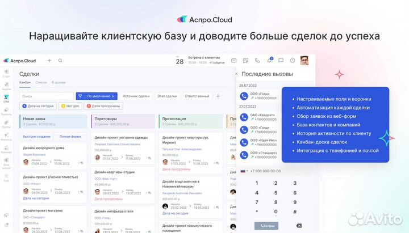Dial digit 9 on keypad
The height and width of the screenshot is (233, 409).
pos(295,202)
